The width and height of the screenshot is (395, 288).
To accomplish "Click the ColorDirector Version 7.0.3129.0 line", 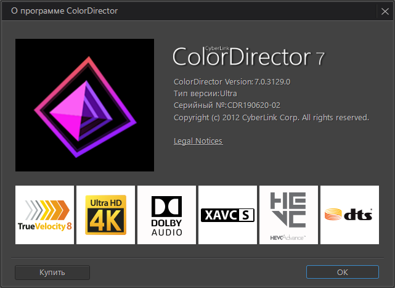I will click(x=232, y=82).
